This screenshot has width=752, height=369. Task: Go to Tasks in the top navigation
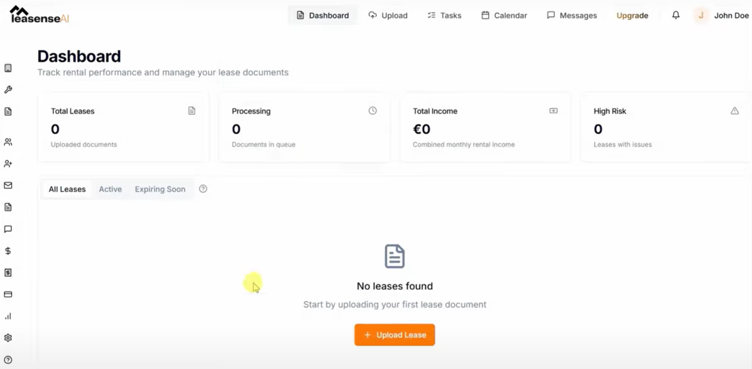point(444,15)
